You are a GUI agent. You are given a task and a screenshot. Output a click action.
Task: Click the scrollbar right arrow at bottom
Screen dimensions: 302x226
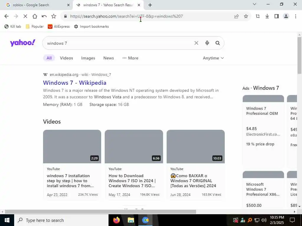(x=295, y=212)
